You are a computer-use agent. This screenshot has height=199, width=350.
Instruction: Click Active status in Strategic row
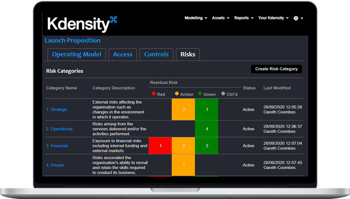click(x=249, y=110)
